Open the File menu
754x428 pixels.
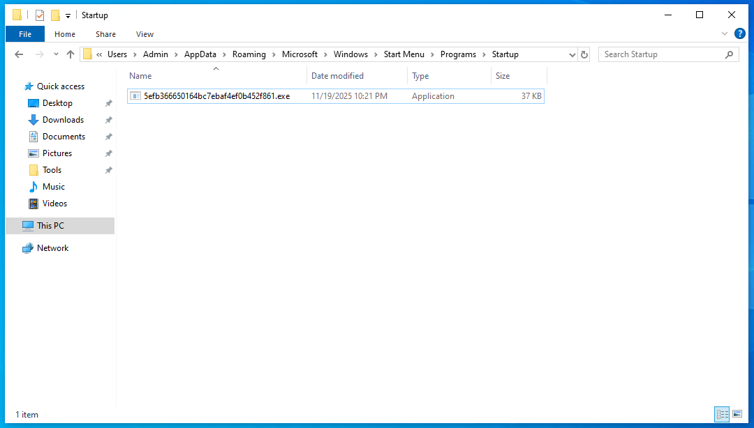coord(25,34)
